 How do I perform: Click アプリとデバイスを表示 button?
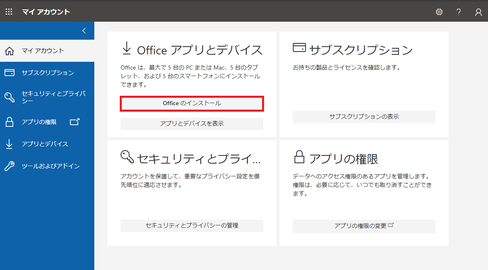pyautogui.click(x=192, y=124)
